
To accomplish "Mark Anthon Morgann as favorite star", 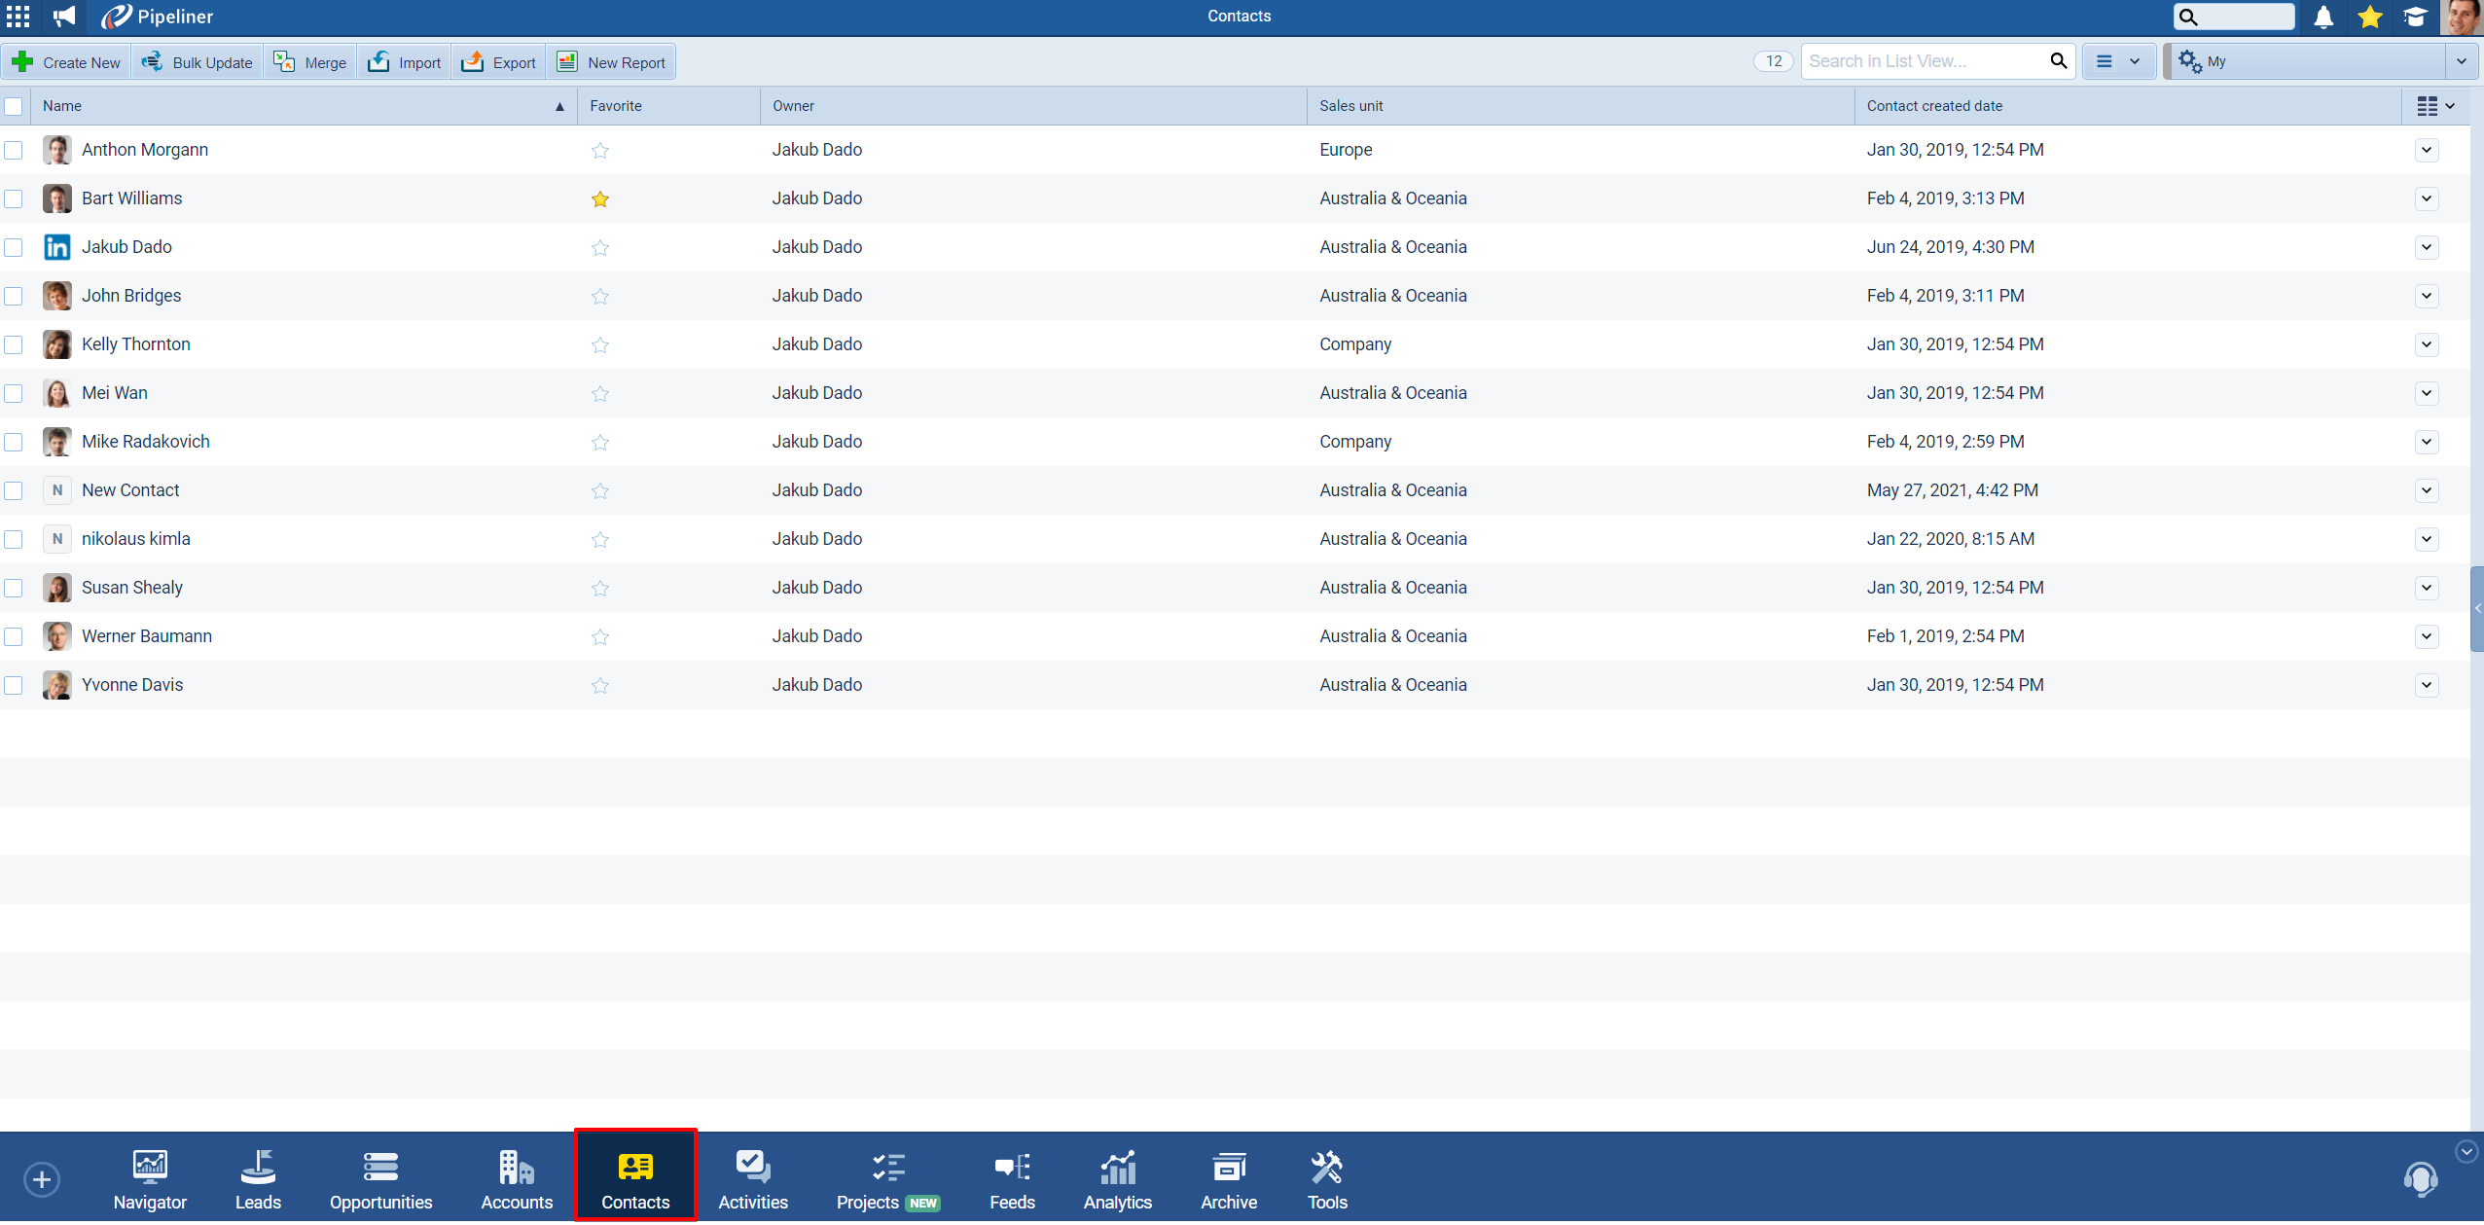I will click(600, 150).
